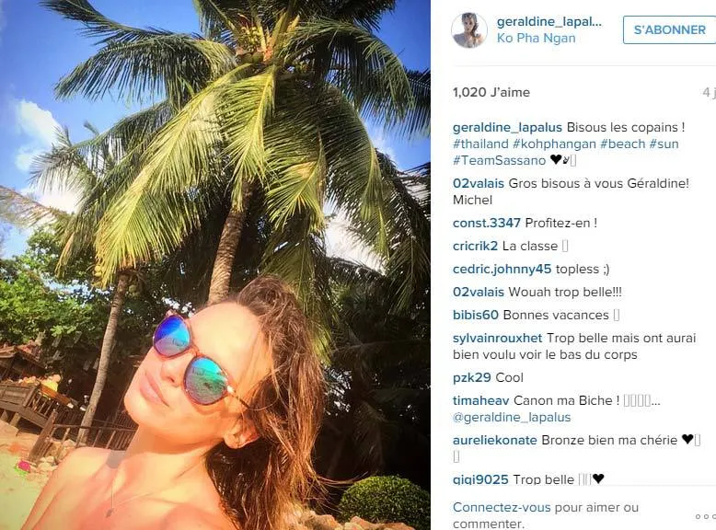Open the #thailand hashtag
This screenshot has width=716, height=530.
(480, 144)
